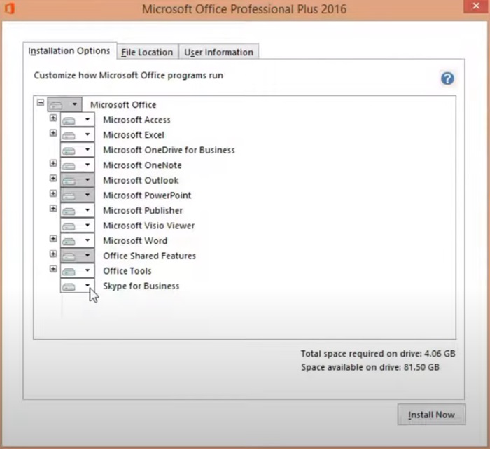Expand the Microsoft Excel tree node
Screen dimensions: 490x449
point(53,133)
